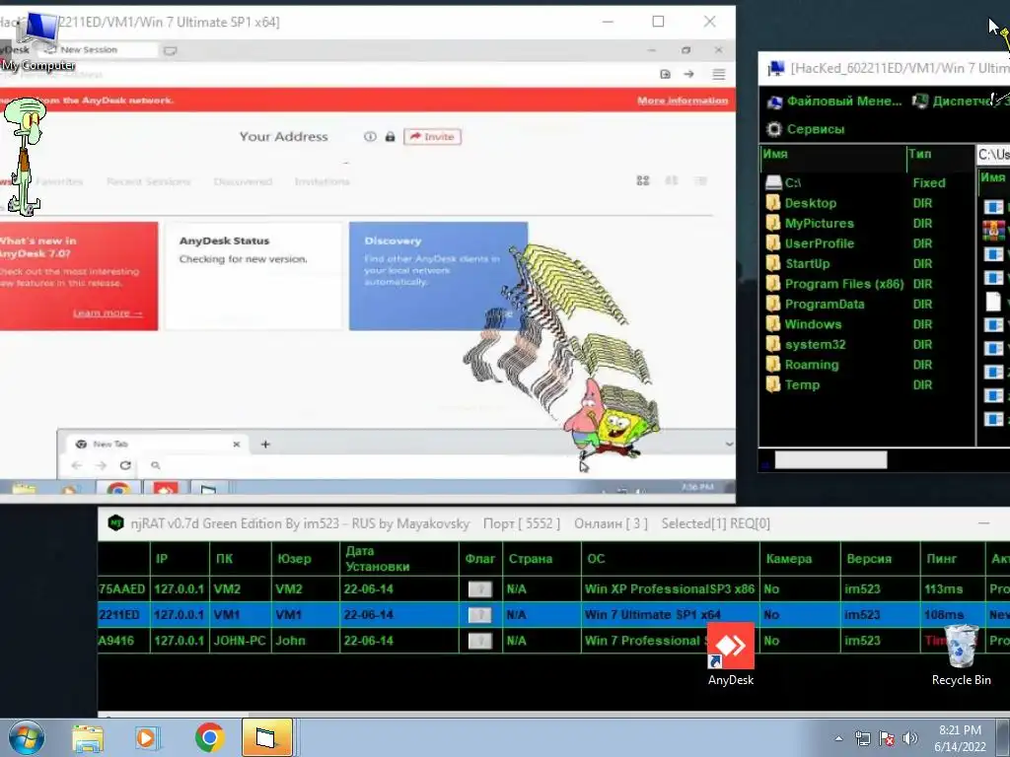Select the C:\ Fixed drive entry
The width and height of the screenshot is (1010, 757).
coord(867,182)
